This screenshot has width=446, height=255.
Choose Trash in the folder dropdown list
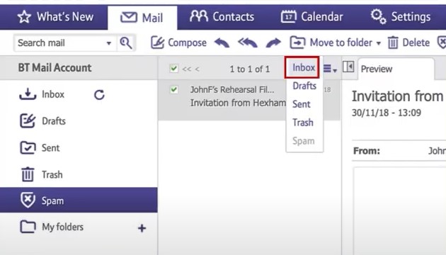point(303,123)
